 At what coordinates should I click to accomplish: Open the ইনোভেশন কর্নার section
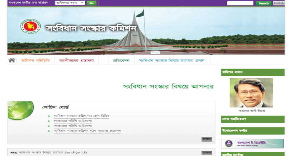pyautogui.click(x=253, y=131)
